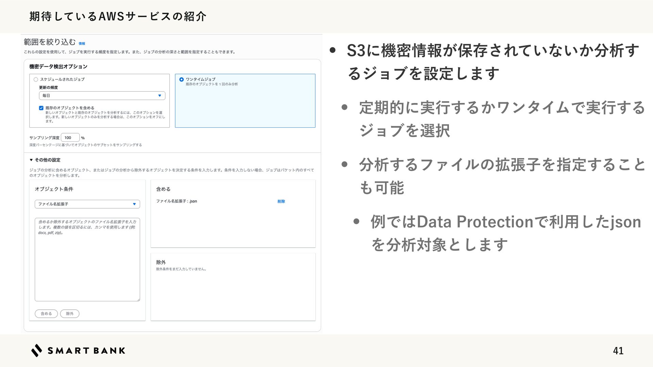The width and height of the screenshot is (653, 367).
Task: Click the file extension text area
Action: [87, 260]
